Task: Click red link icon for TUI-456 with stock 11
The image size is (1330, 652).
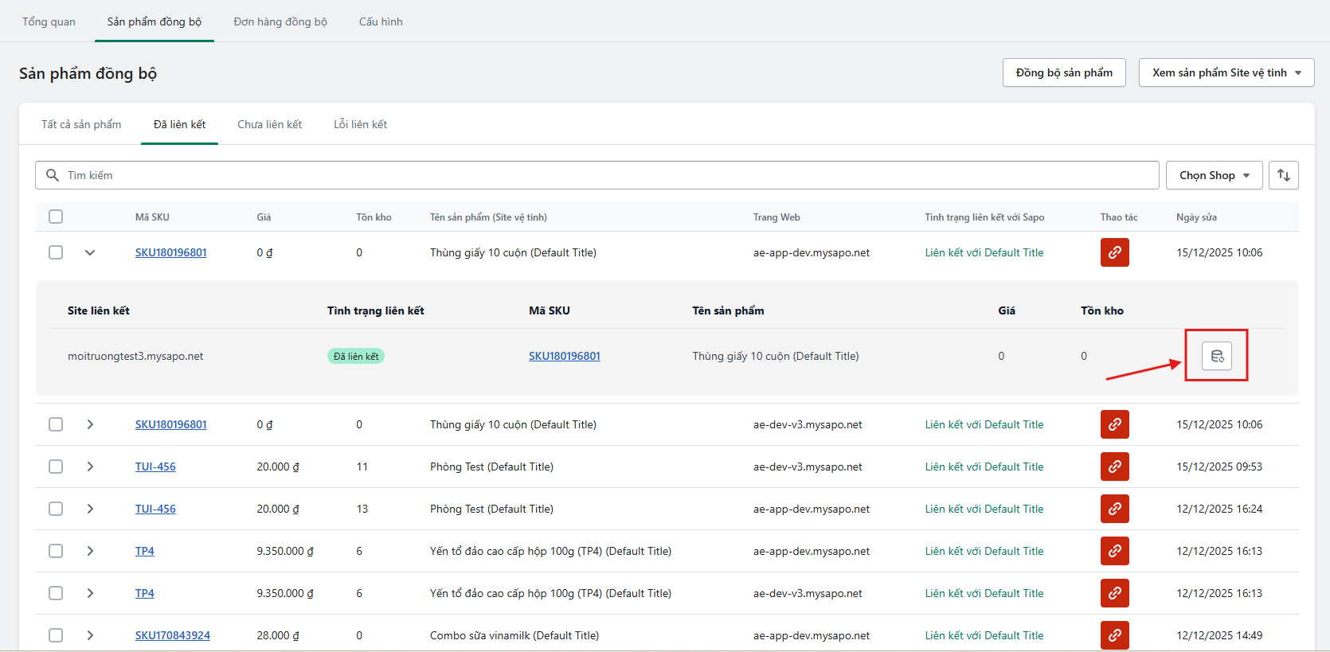Action: 1114,467
